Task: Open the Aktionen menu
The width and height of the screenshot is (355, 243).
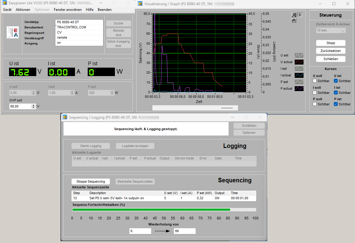Action: point(23,10)
